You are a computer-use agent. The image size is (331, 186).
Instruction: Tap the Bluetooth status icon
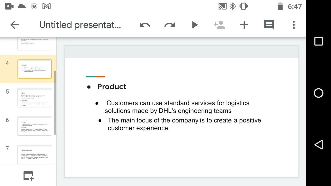point(233,6)
